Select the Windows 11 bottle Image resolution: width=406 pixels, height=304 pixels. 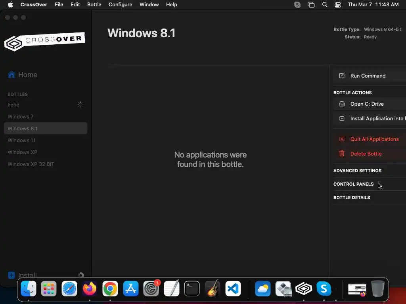pyautogui.click(x=46, y=141)
